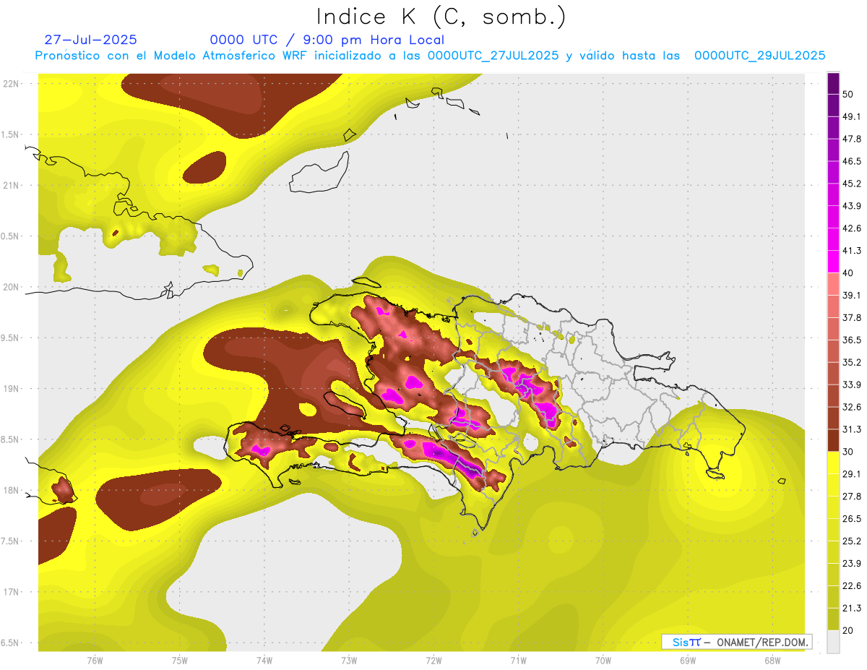867x670 pixels.
Task: Select the "30" colorbar value
Action: 850,452
